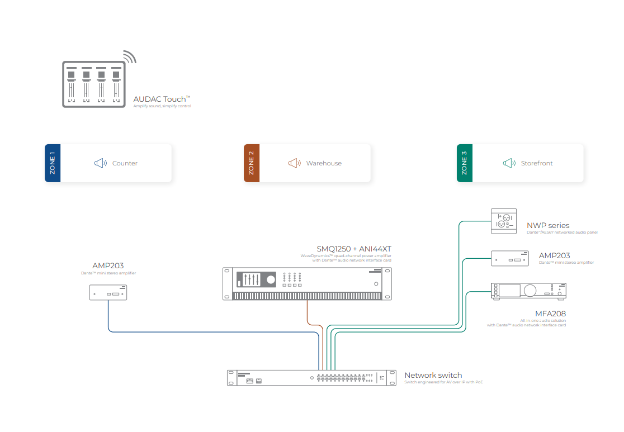Open the green ZONE 3 tab
Image resolution: width=624 pixels, height=432 pixels.
click(465, 163)
